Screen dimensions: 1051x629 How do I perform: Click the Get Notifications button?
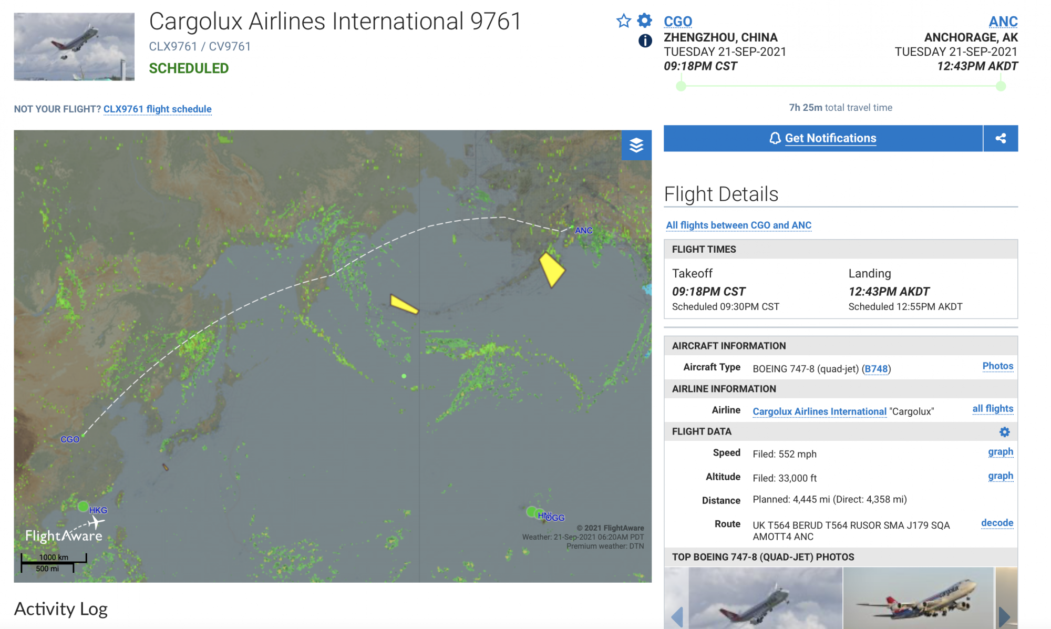tap(823, 138)
